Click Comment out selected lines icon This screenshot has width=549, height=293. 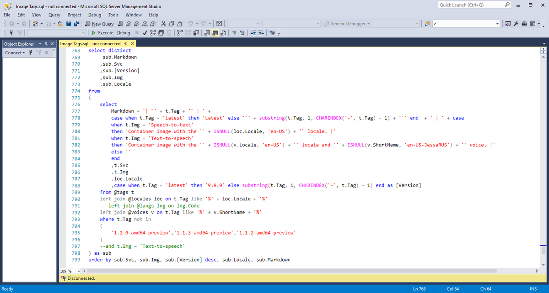point(234,33)
